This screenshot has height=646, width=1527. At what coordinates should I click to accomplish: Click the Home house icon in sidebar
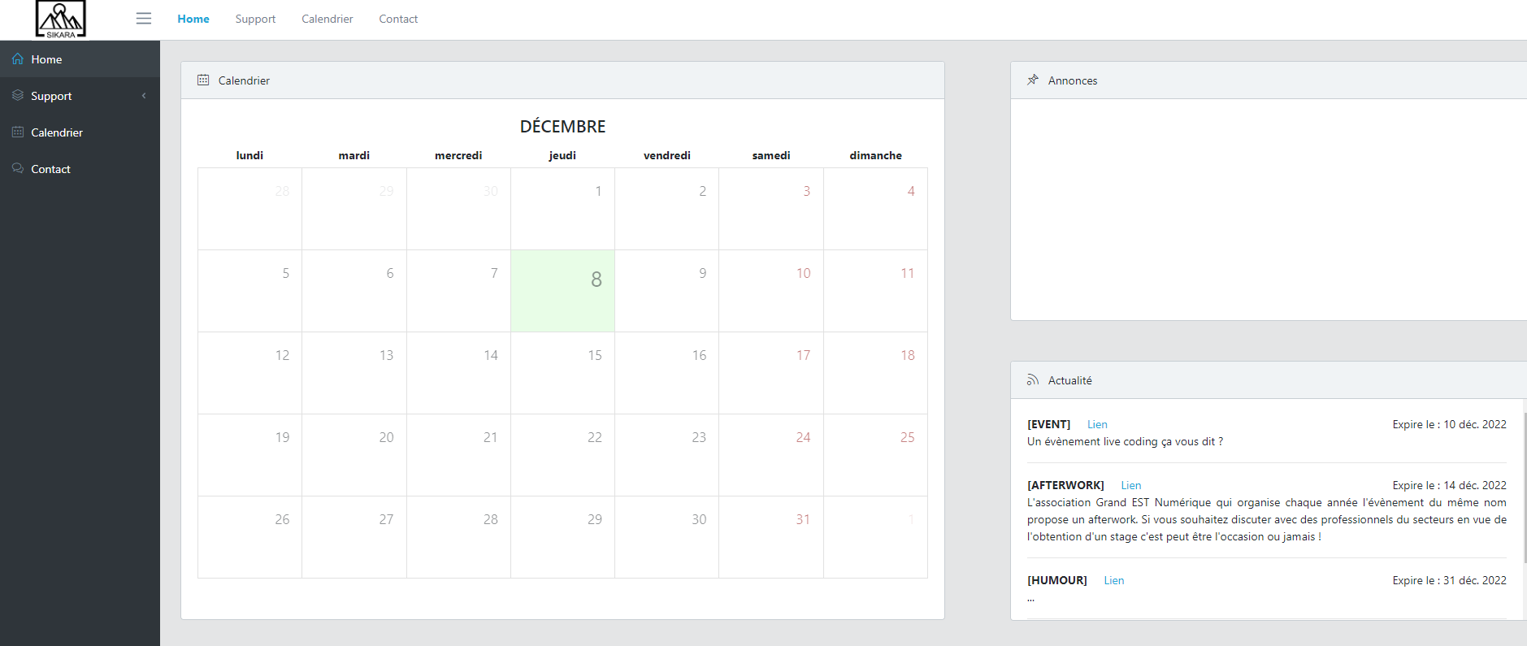18,59
